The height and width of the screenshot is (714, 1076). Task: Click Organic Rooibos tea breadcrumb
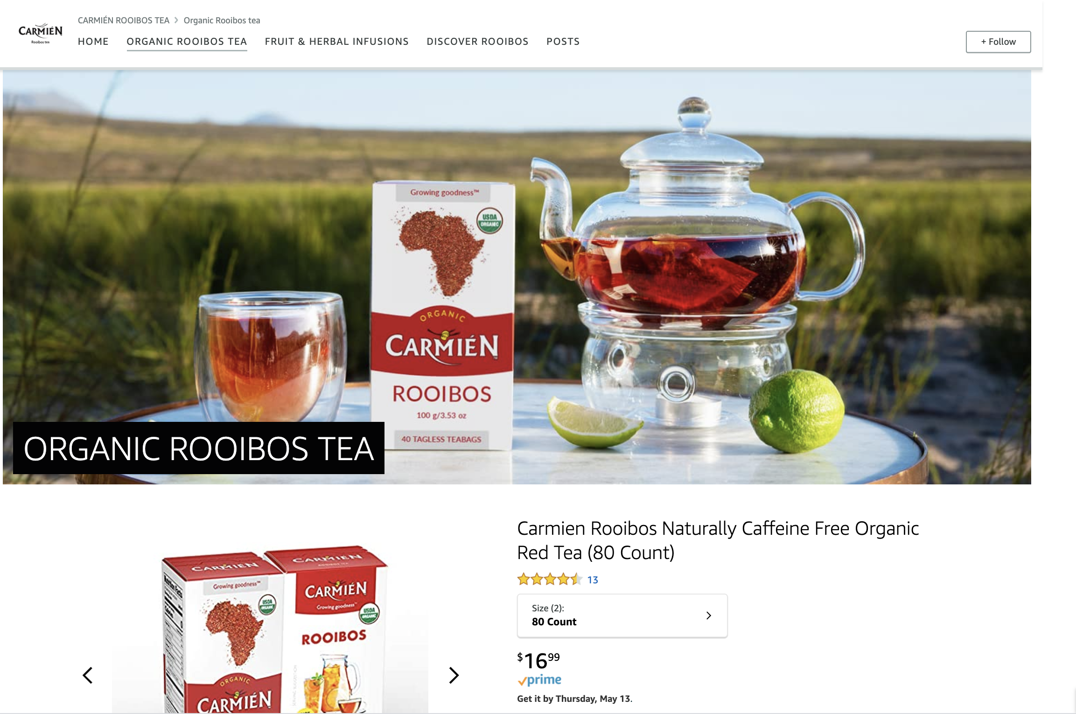pyautogui.click(x=222, y=20)
